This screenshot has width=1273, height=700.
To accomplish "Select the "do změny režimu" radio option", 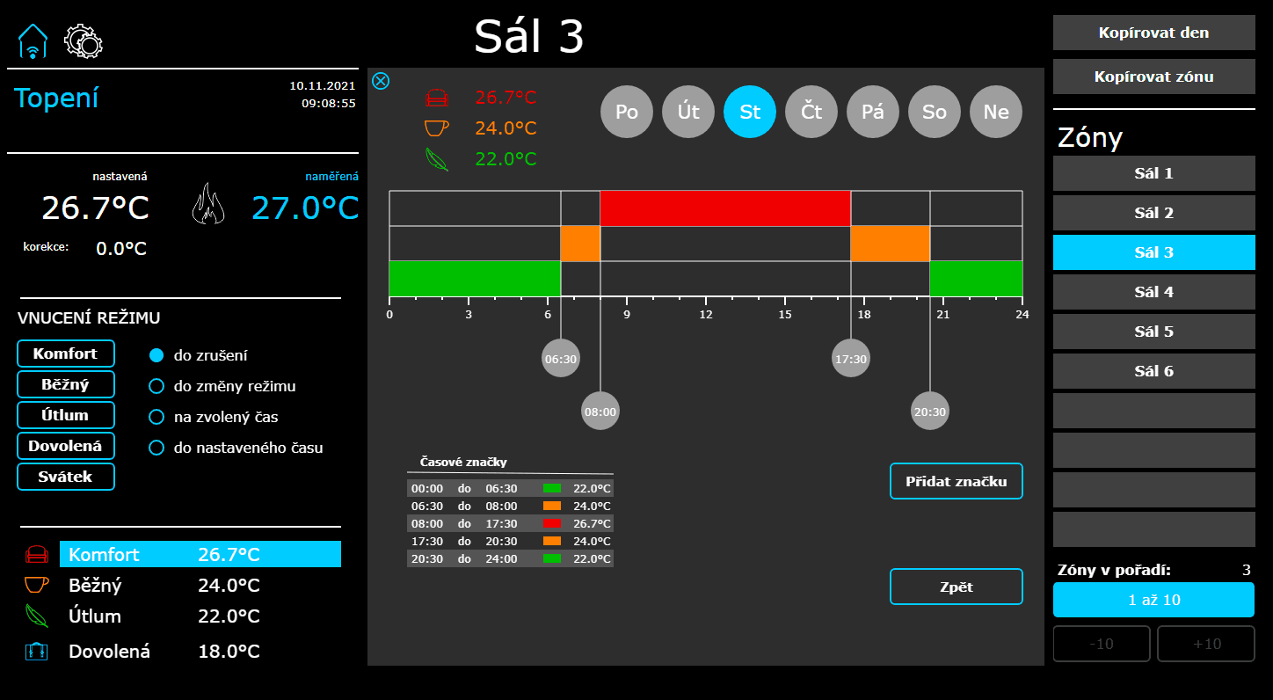I will (156, 386).
